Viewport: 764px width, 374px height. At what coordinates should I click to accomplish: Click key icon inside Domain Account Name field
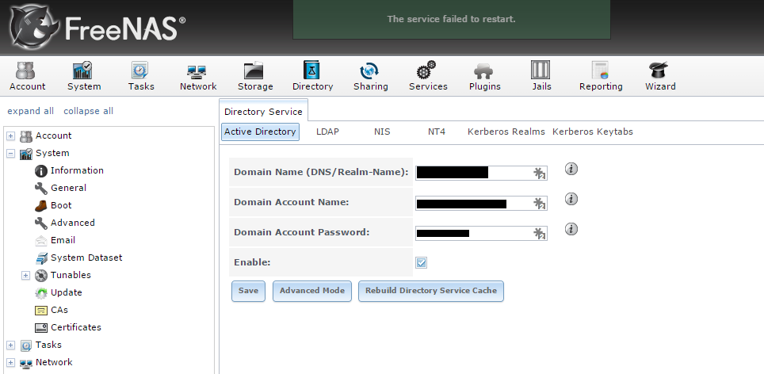pyautogui.click(x=540, y=204)
